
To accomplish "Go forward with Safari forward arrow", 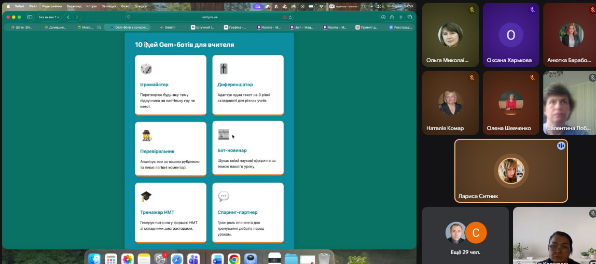I will 77,17.
